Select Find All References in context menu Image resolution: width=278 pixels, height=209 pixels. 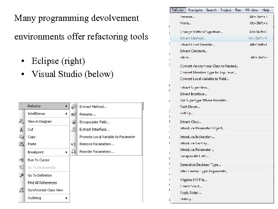coord(44,183)
